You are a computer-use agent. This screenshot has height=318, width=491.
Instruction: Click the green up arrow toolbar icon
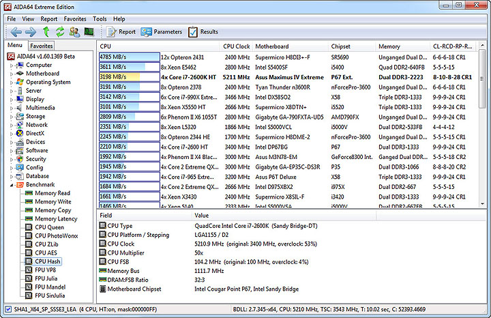(x=46, y=31)
